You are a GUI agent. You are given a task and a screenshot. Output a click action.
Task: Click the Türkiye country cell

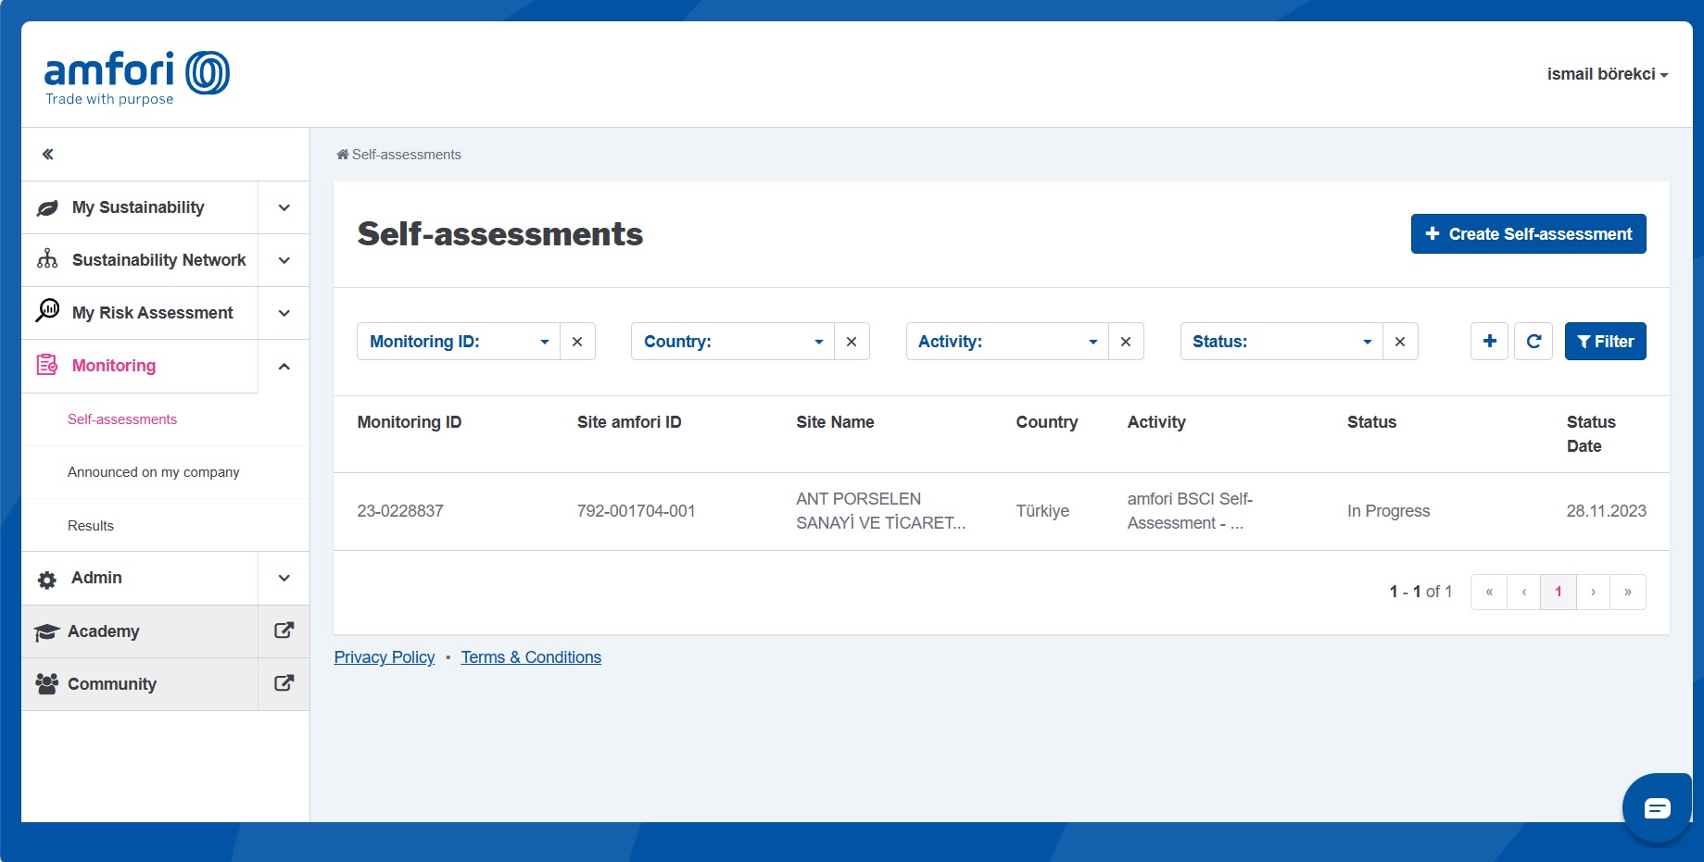[1042, 511]
